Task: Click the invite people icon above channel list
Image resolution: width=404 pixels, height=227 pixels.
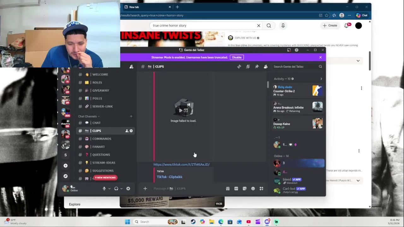Action: (131, 67)
